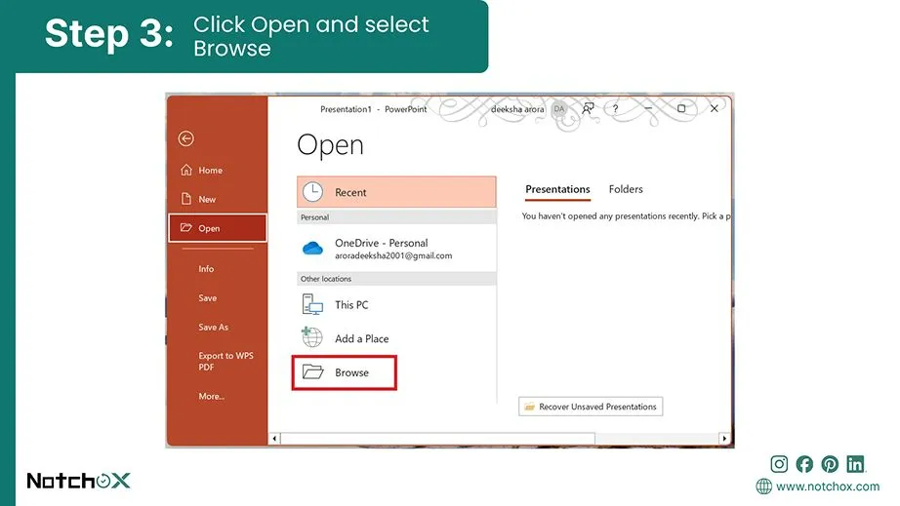Click the back arrow in PowerPoint sidebar
The height and width of the screenshot is (506, 900).
186,138
